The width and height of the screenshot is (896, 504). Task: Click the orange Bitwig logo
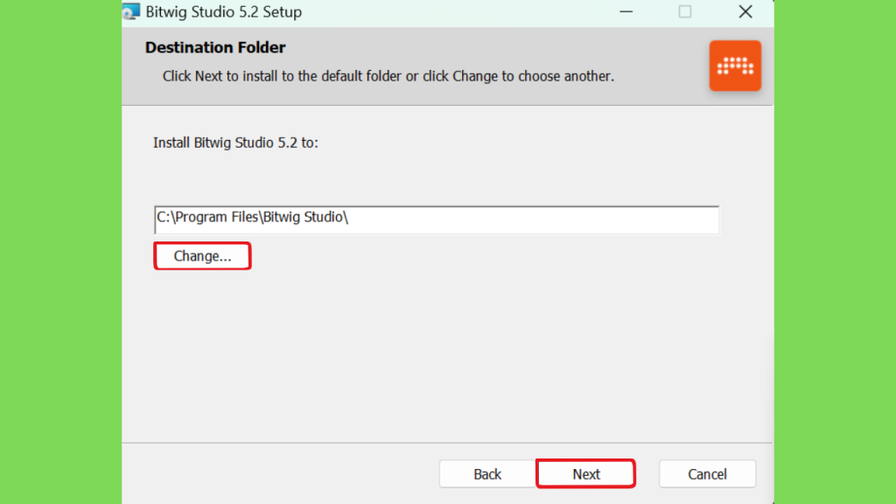tap(735, 66)
